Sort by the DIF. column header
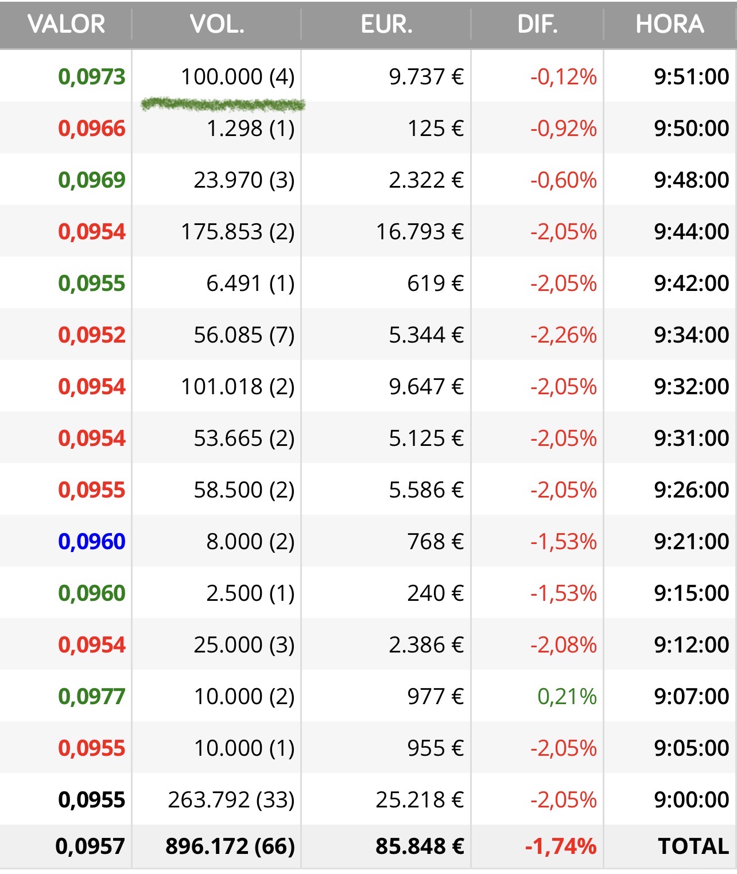Viewport: 737px width, 874px height. pyautogui.click(x=537, y=24)
